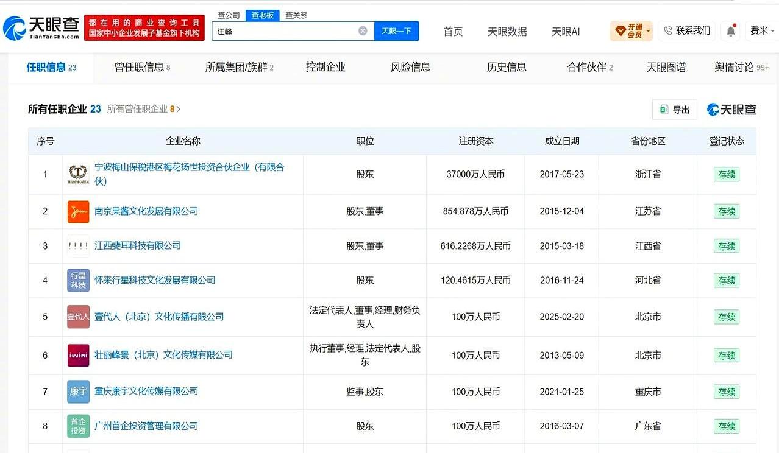This screenshot has width=779, height=453.
Task: Click date cell 2013-05-09
Action: click(562, 355)
